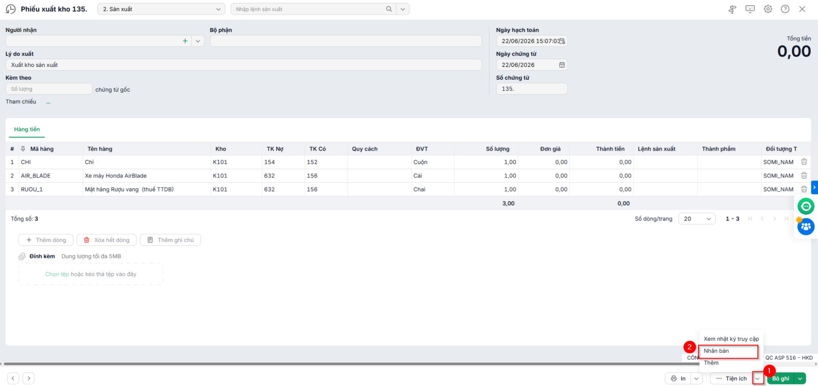Go to next voucher arrow button
This screenshot has width=818, height=386.
tap(29, 378)
